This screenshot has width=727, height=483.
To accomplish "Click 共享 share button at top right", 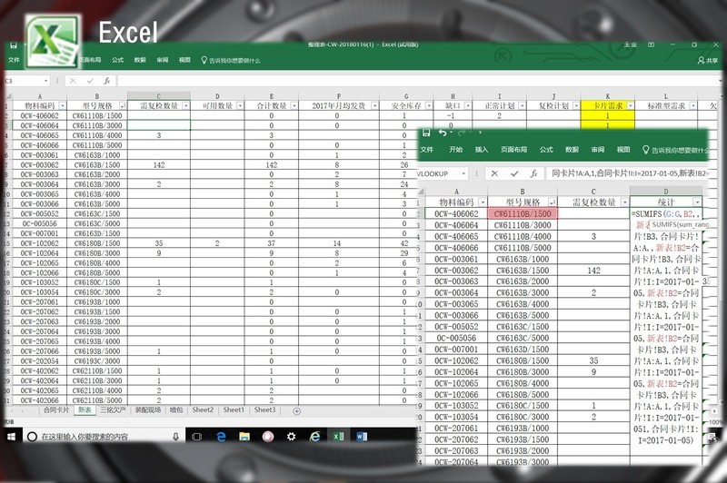I will point(707,61).
